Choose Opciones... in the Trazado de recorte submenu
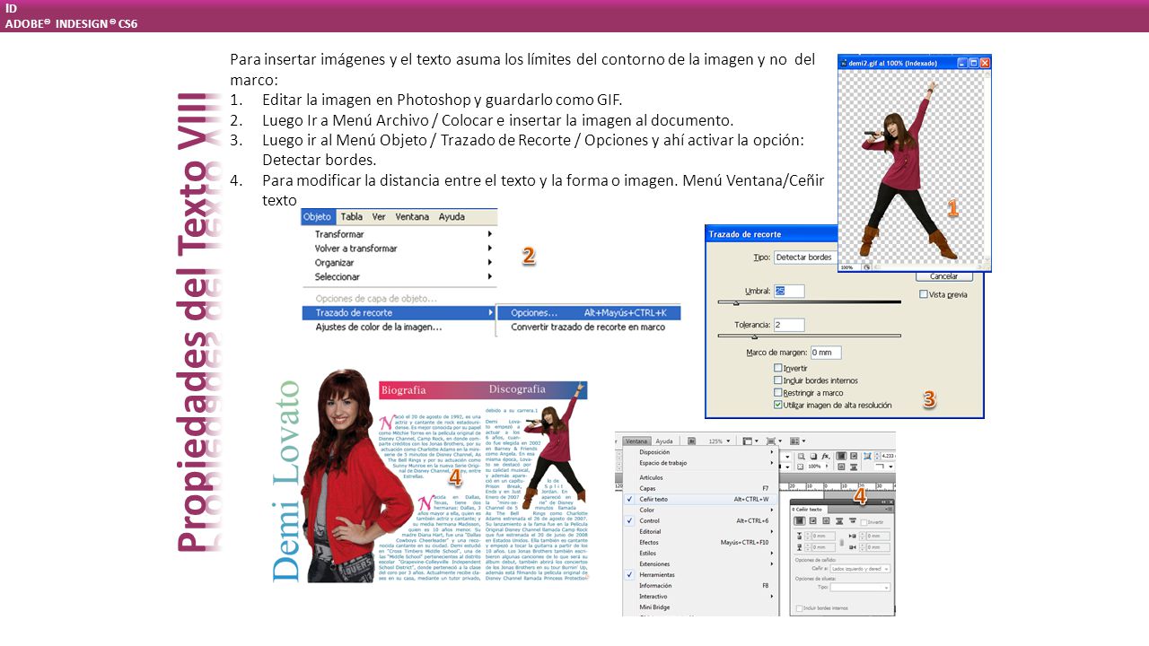Image resolution: width=1149 pixels, height=646 pixels. pyautogui.click(x=589, y=313)
